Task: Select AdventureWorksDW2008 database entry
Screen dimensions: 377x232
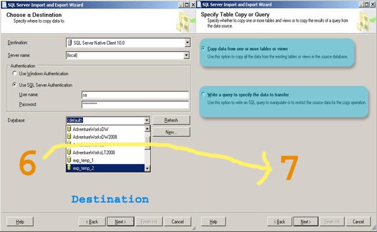Action: (106, 137)
